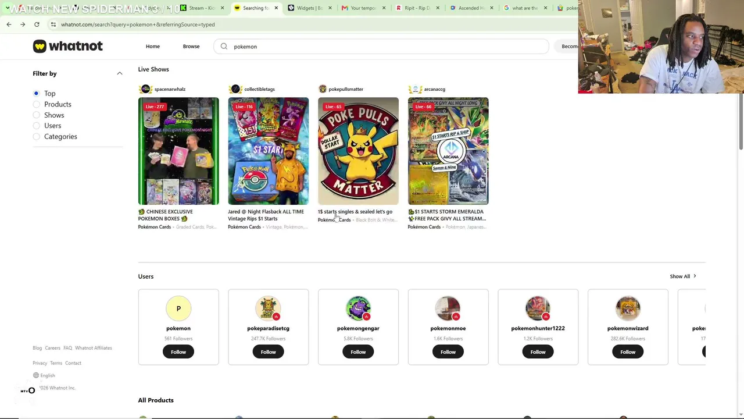The height and width of the screenshot is (419, 744).
Task: Click pokemonwizard user avatar
Action: pyautogui.click(x=628, y=308)
